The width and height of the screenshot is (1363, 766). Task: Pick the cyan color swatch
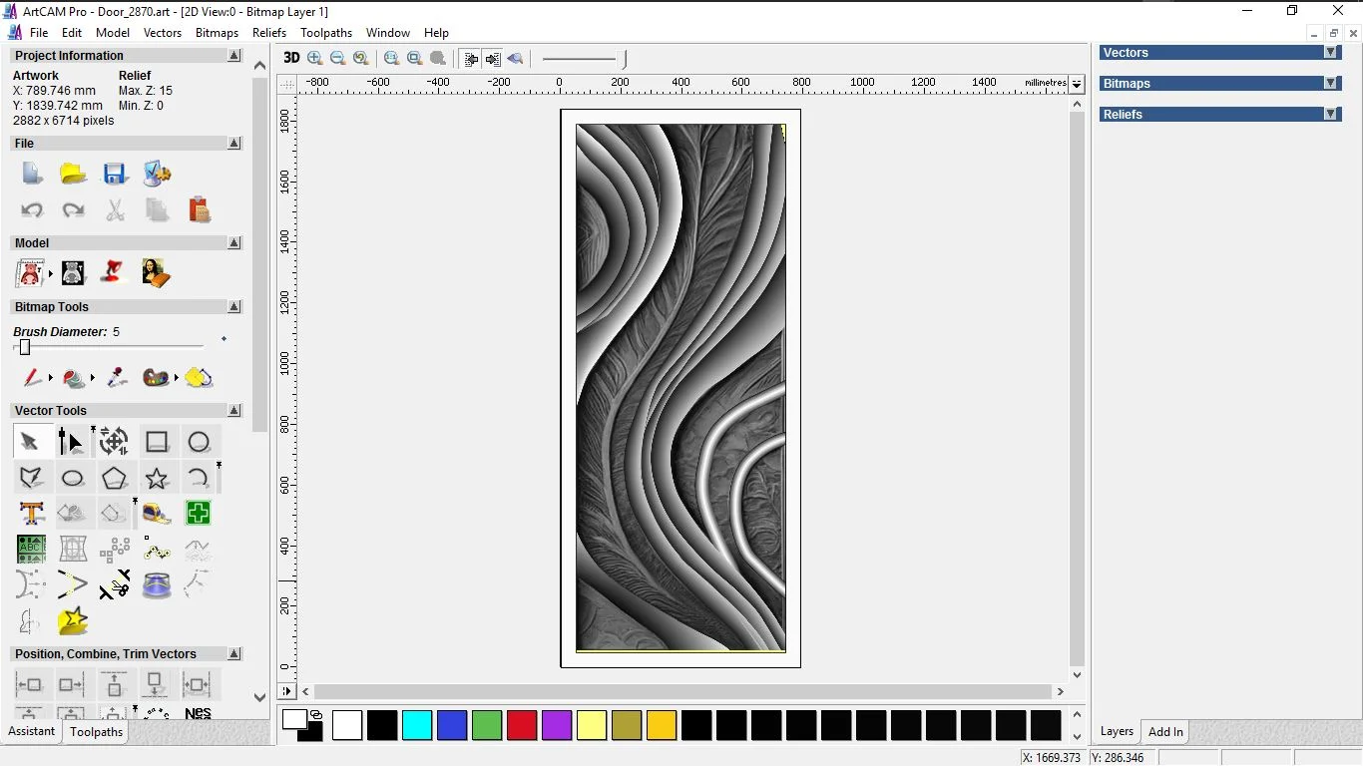(x=417, y=725)
